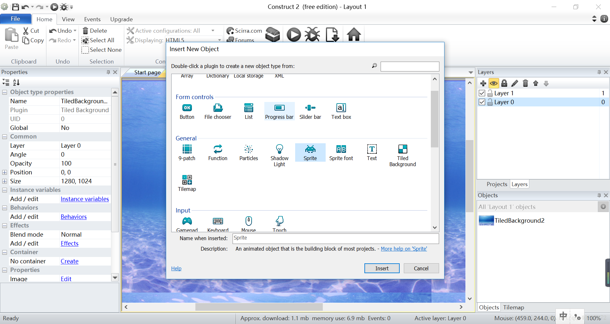Collapse Object type properties section
The width and height of the screenshot is (610, 324).
coord(5,92)
